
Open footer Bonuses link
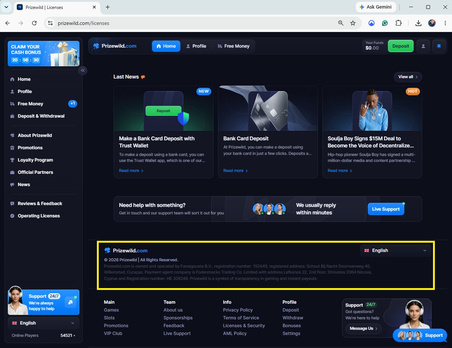pos(292,326)
